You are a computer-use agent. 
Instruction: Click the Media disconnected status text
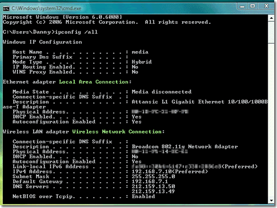[162, 92]
